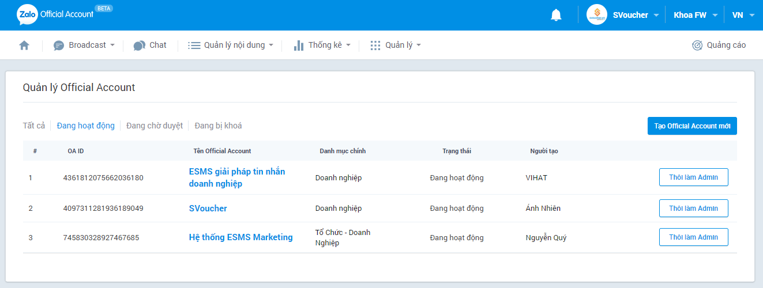The image size is (763, 288).
Task: Click Đang hoạt động status for VIHAT row
Action: pyautogui.click(x=457, y=178)
